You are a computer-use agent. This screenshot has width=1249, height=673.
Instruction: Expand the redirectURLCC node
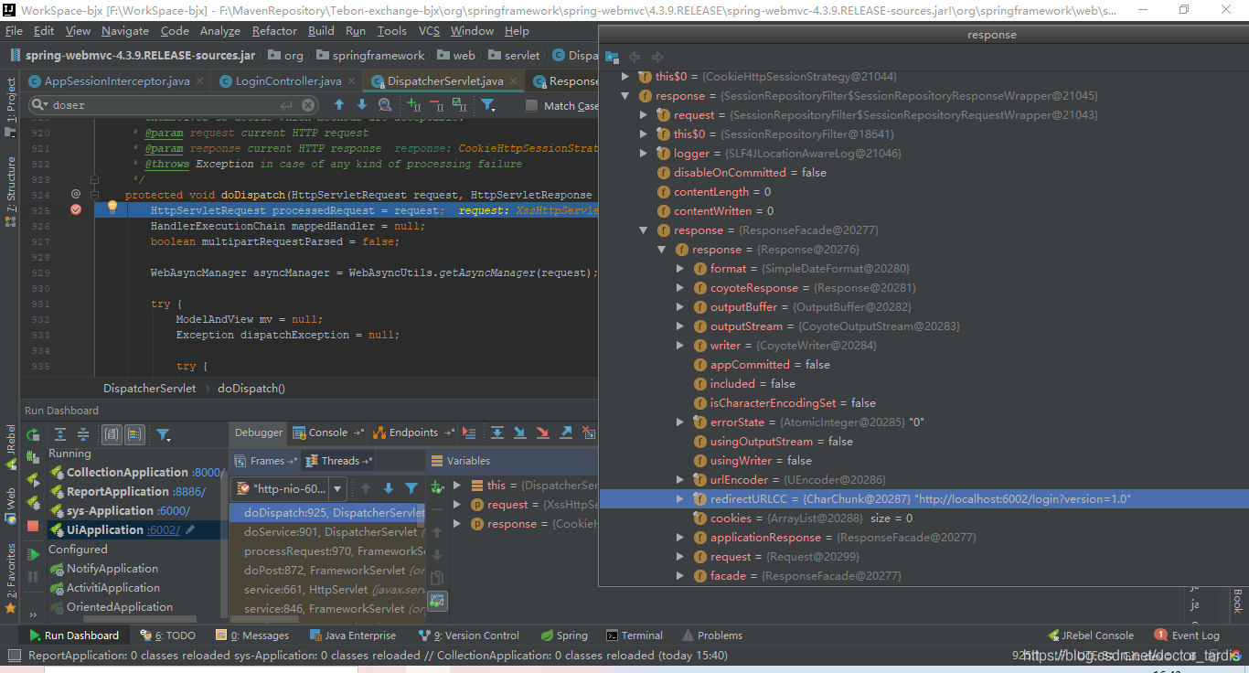click(x=679, y=499)
